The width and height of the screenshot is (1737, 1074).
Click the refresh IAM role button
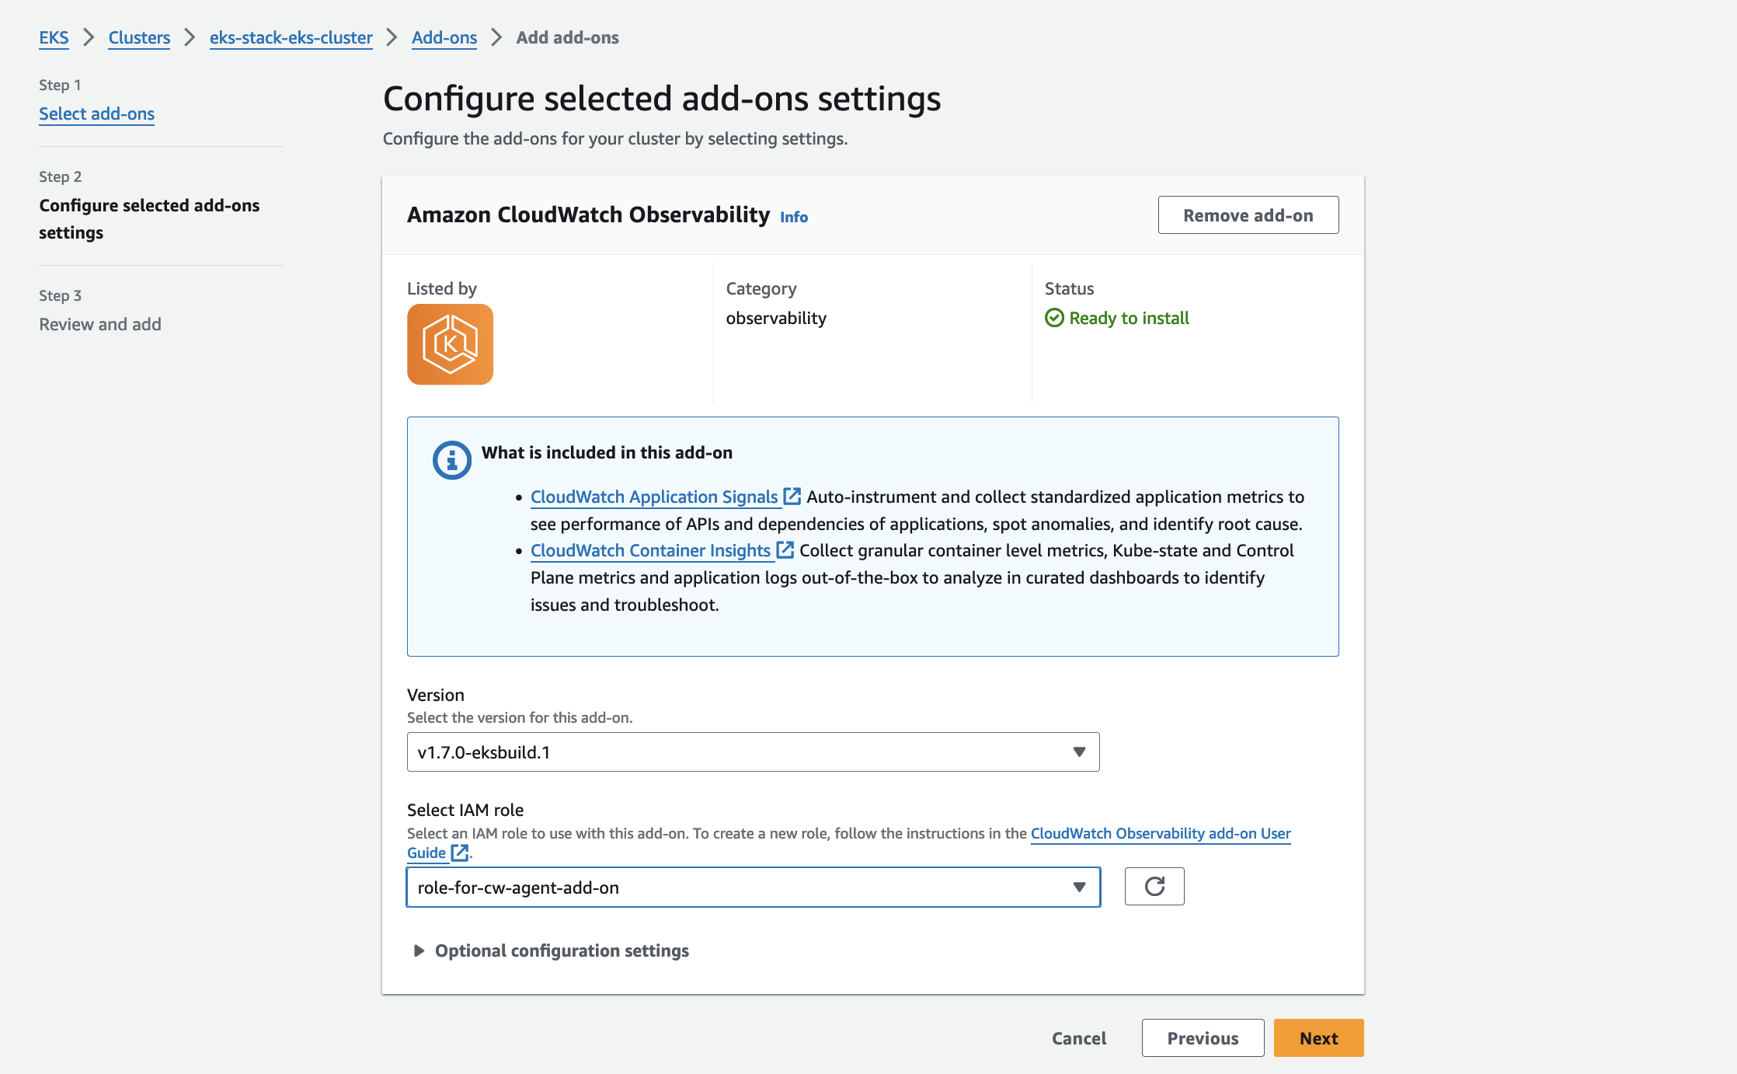coord(1154,887)
